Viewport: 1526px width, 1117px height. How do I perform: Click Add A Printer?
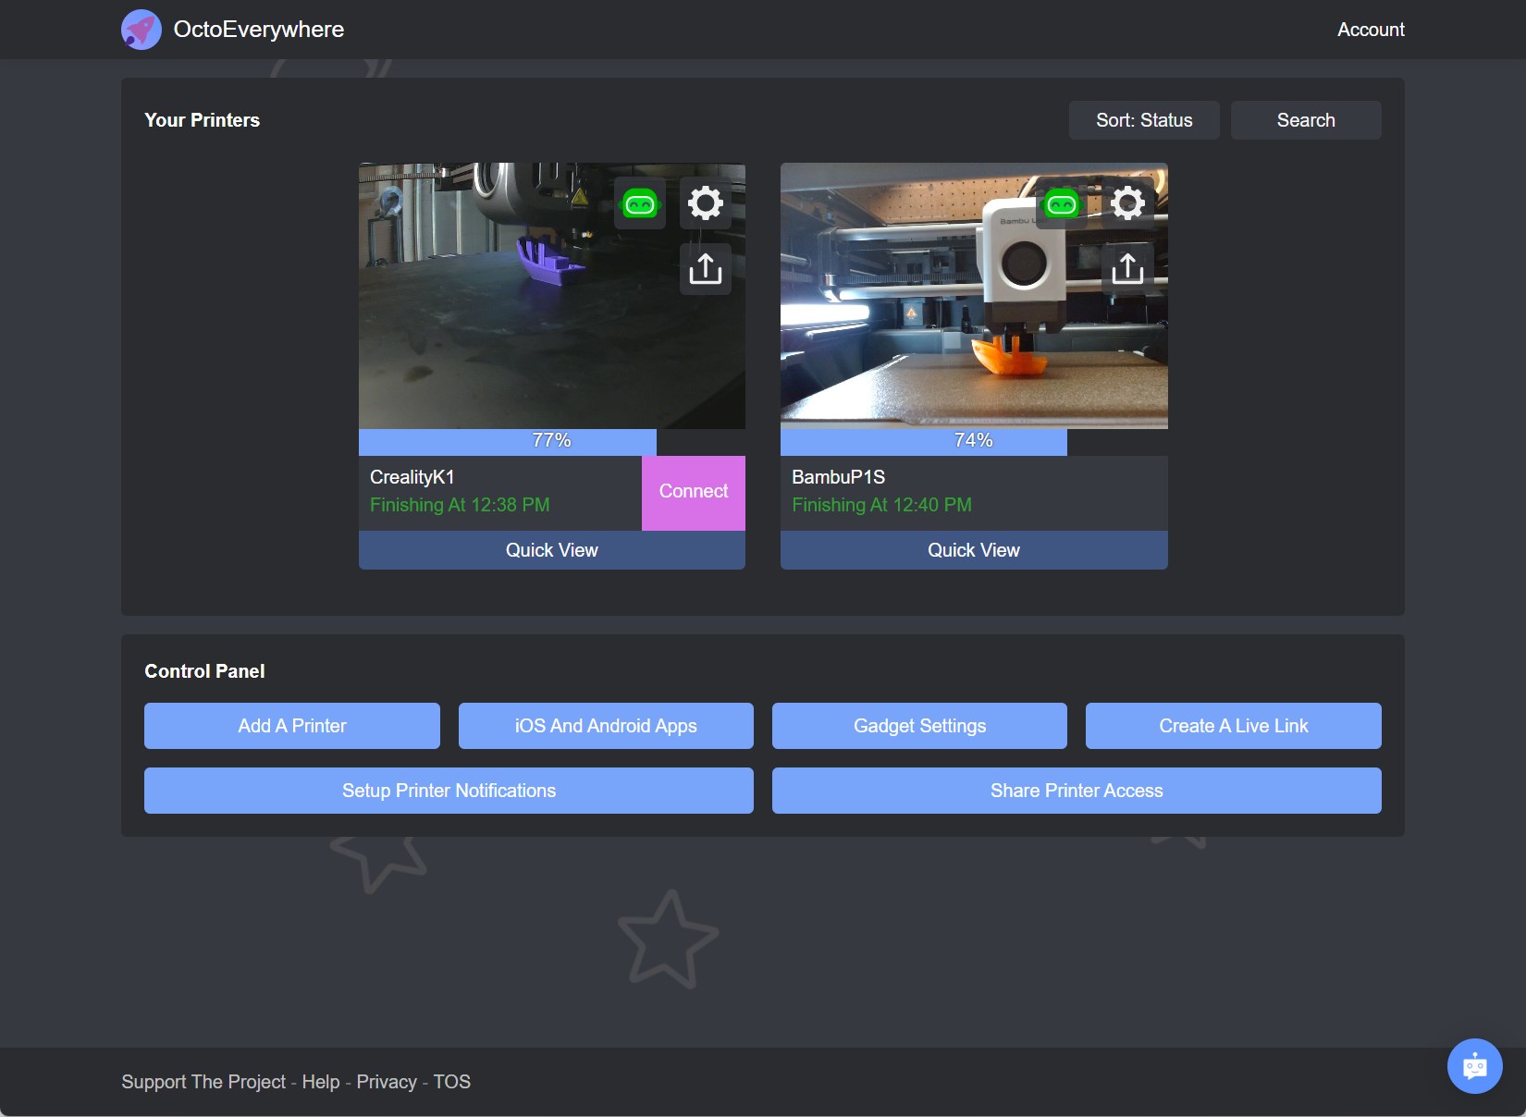coord(291,726)
